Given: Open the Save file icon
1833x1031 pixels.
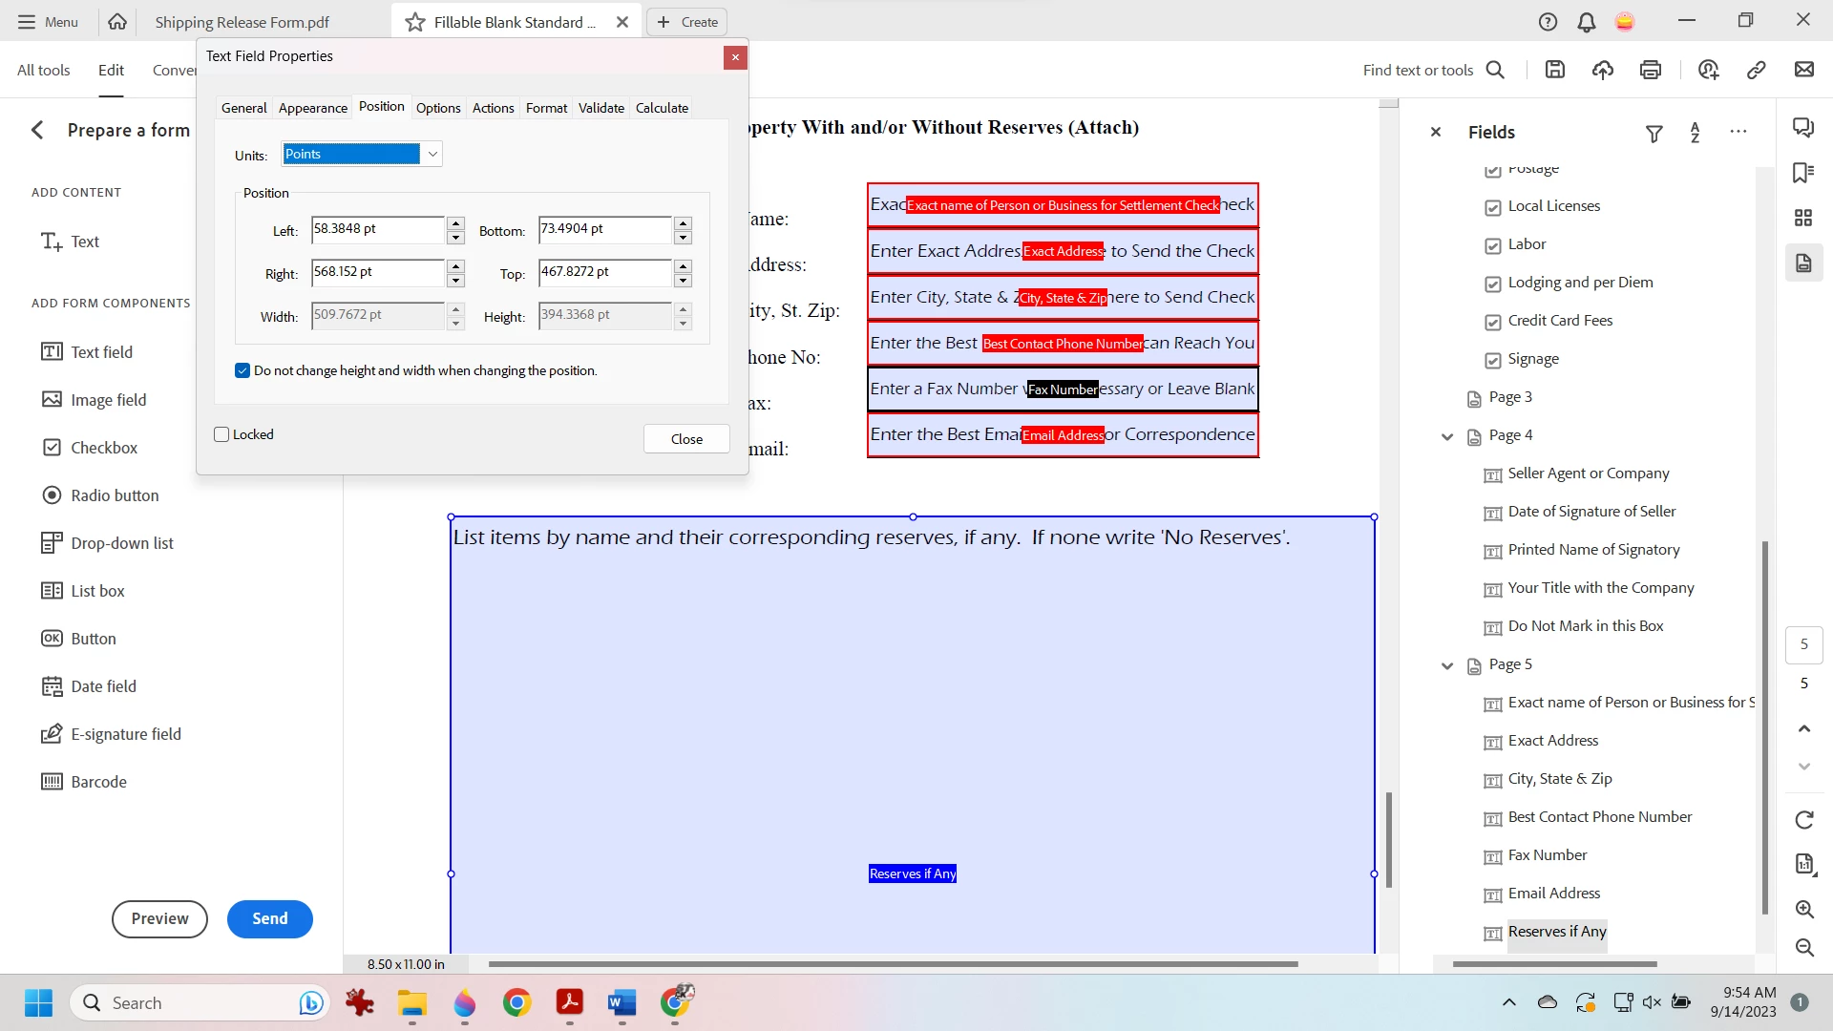Looking at the screenshot, I should (x=1555, y=70).
